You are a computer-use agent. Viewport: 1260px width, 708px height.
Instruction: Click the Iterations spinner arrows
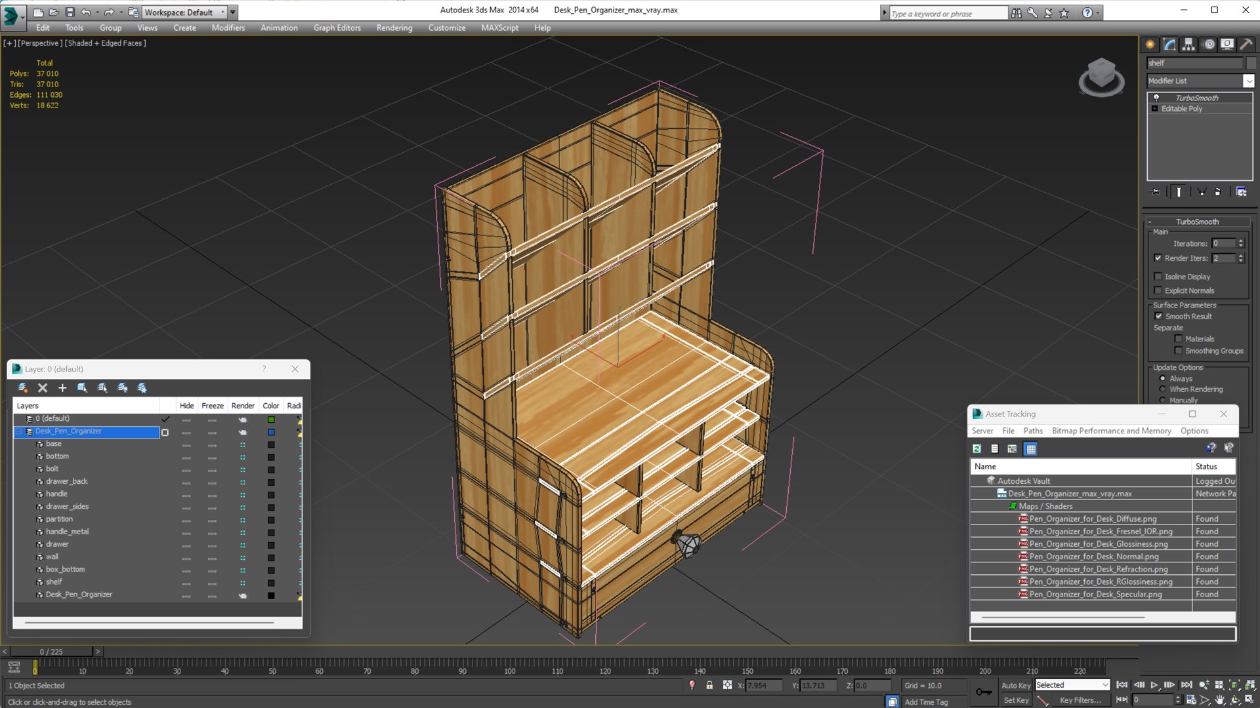point(1240,243)
